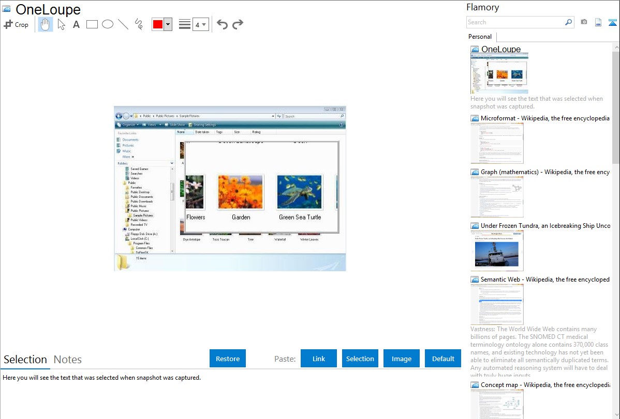The height and width of the screenshot is (419, 620).
Task: Click the line thickness icon
Action: click(185, 24)
